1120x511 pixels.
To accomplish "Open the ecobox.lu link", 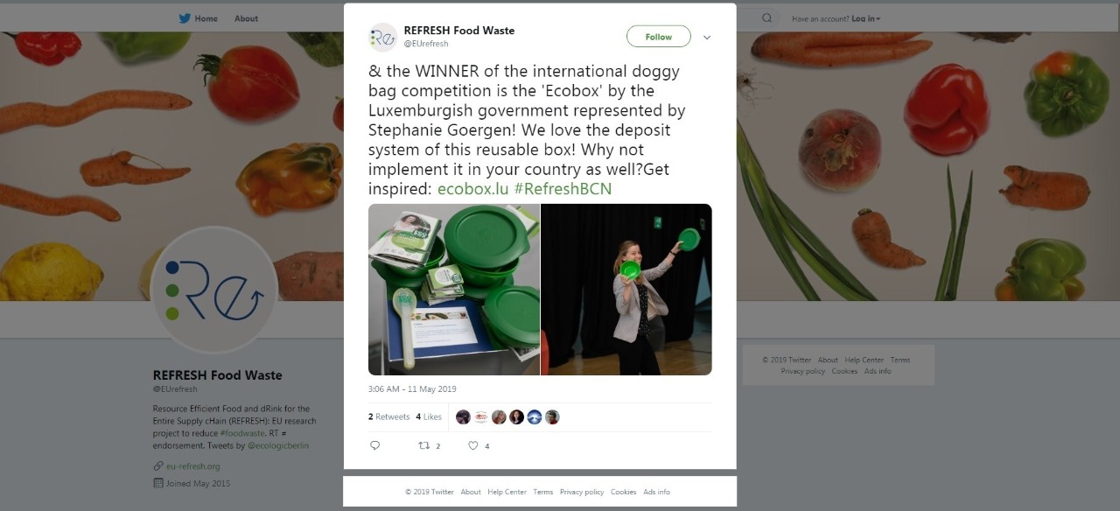I will tap(472, 188).
